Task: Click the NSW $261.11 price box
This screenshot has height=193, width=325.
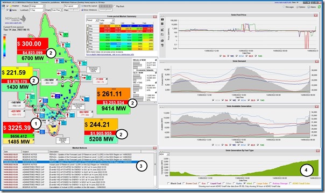Action: 114,94
